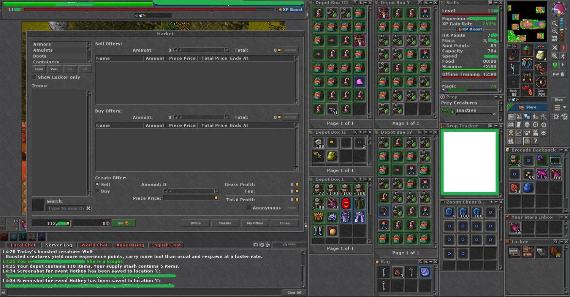Enable the Anonymous offer checkbox

click(x=249, y=208)
